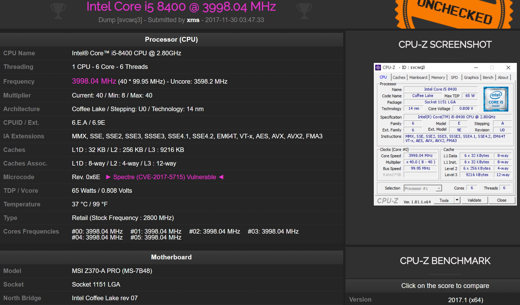Click the Intel Core i5 inside logo

pos(496,99)
